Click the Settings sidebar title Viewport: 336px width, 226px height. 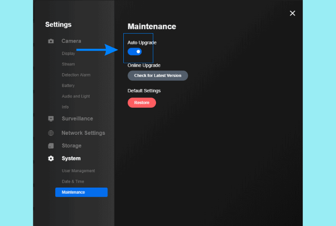tap(58, 24)
